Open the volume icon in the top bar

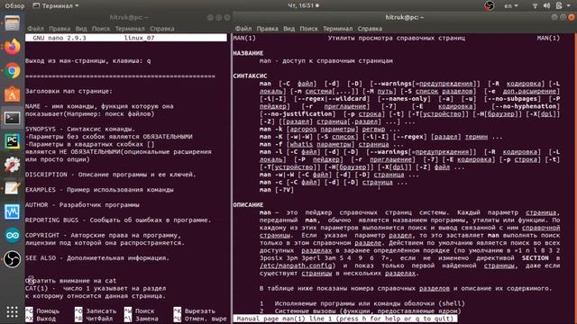[547, 5]
